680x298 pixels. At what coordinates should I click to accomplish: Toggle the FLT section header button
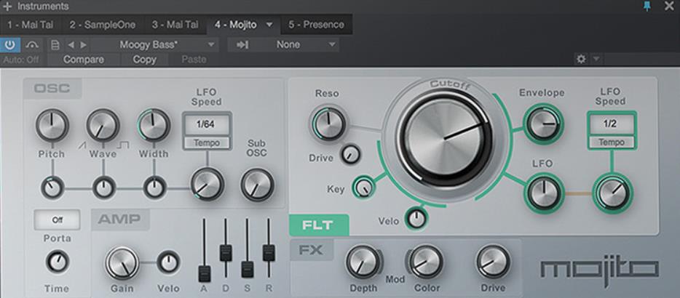click(319, 225)
